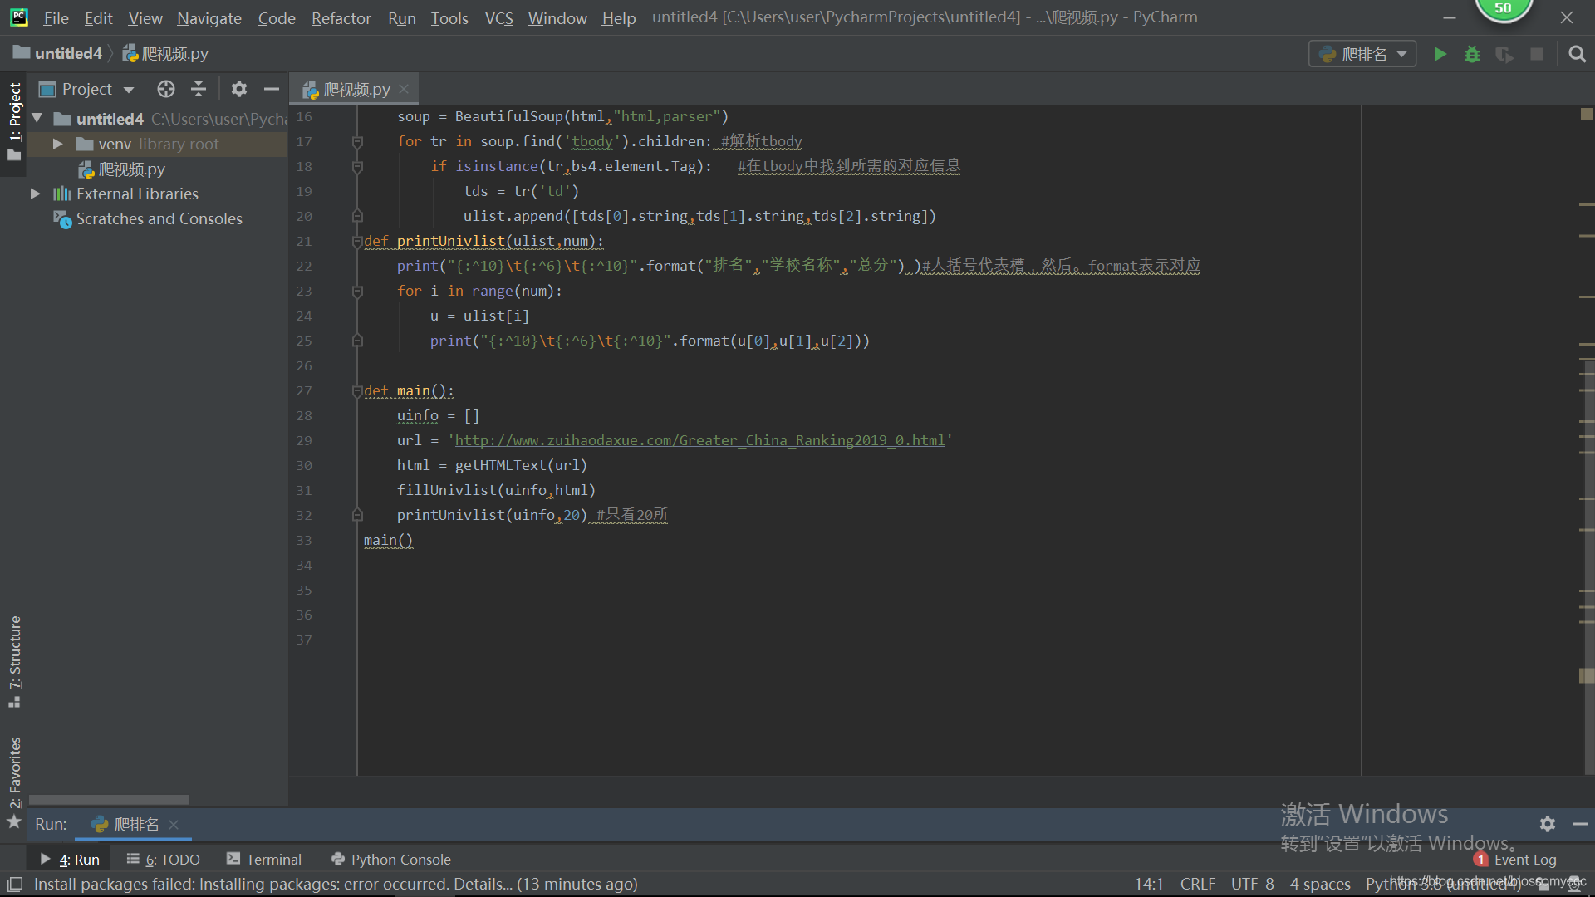Click Project panel horizontal scrollbar
The image size is (1595, 897).
coord(109,800)
